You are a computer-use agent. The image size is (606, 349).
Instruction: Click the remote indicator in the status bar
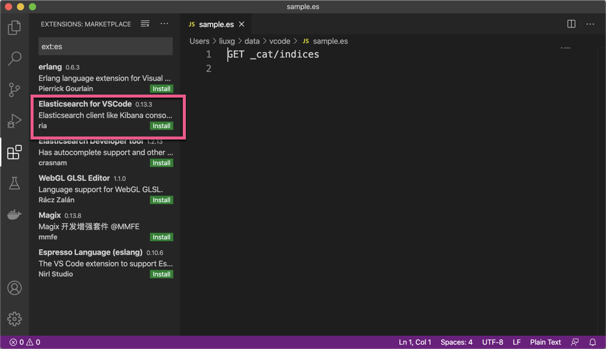click(574, 342)
